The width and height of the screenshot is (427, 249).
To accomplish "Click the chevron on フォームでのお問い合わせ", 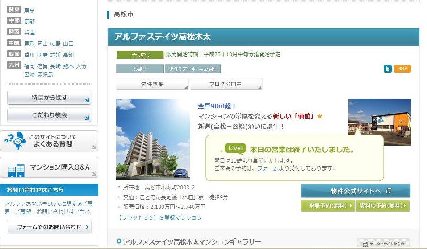I will [87, 227].
